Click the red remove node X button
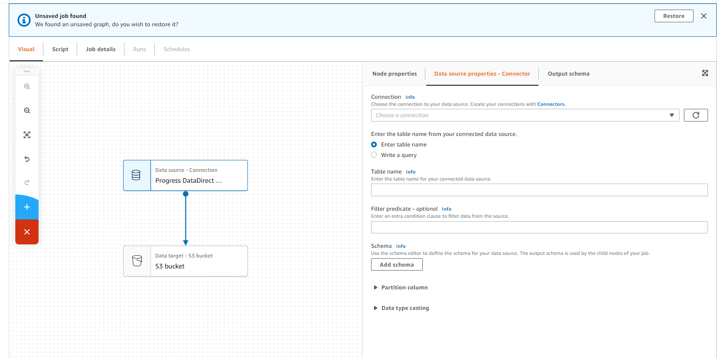The image size is (722, 358). [27, 232]
